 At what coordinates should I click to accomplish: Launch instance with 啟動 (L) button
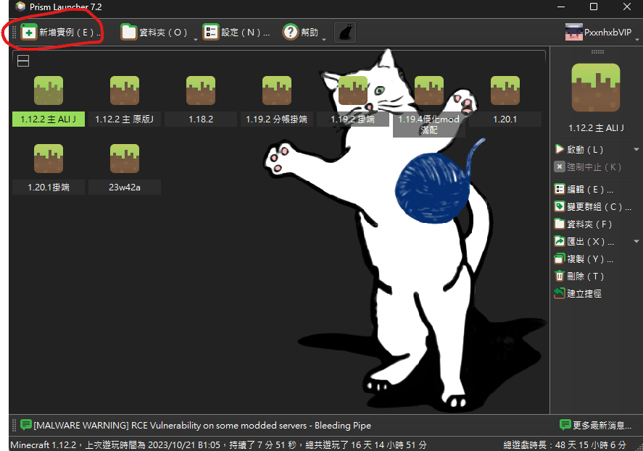tap(585, 149)
